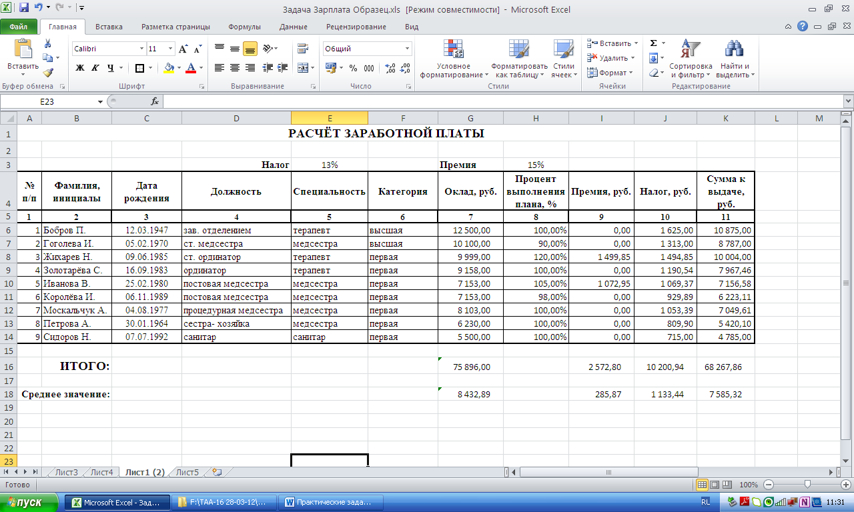Click the increase decimal icon

point(390,67)
